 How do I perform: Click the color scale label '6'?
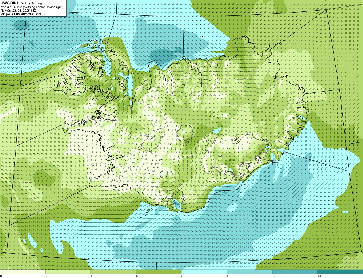click(x=137, y=276)
